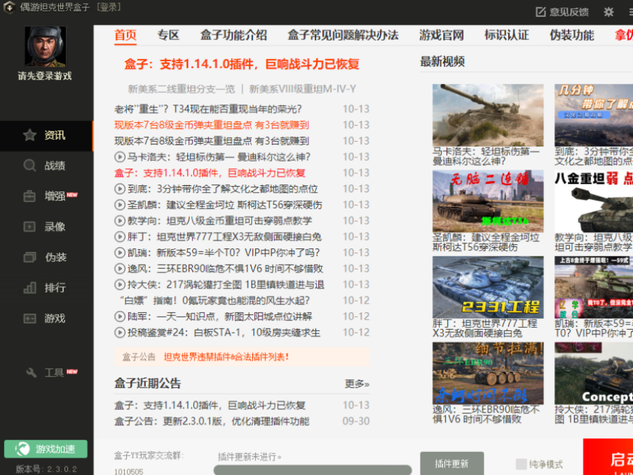This screenshot has width=633, height=475.
Task: Open the 标识认证 tab
Action: (507, 35)
